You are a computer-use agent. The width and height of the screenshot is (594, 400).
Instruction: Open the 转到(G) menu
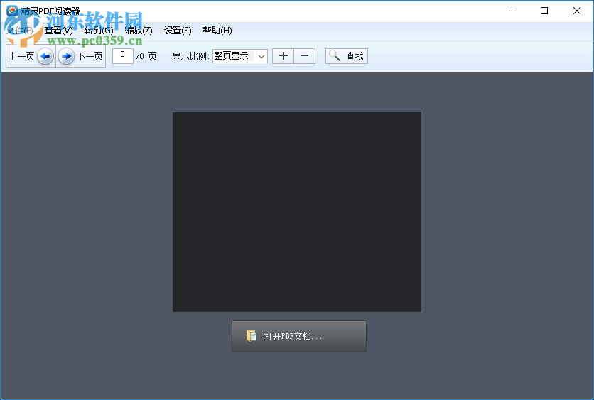point(99,31)
